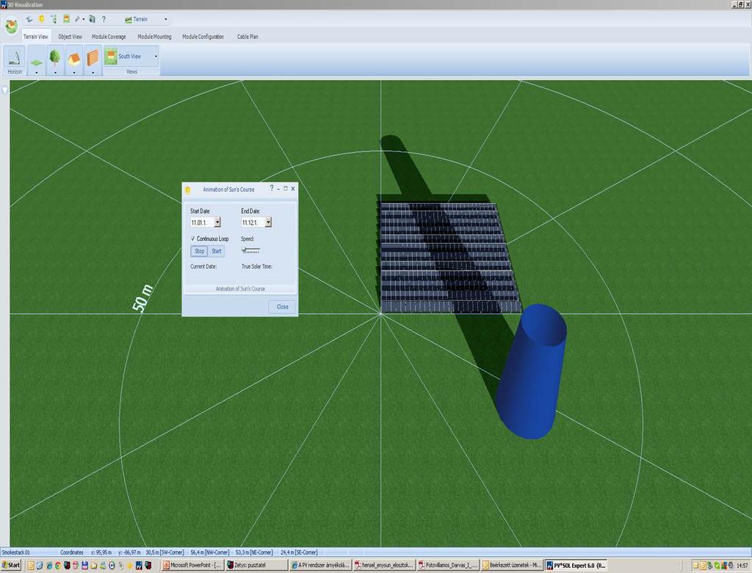
Task: Adjust the animation Speed slider
Action: (x=251, y=250)
